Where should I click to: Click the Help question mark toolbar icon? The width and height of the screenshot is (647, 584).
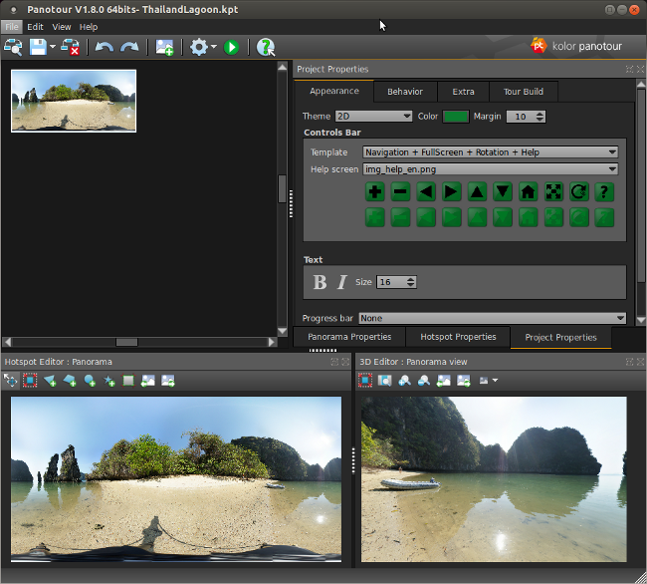[266, 47]
